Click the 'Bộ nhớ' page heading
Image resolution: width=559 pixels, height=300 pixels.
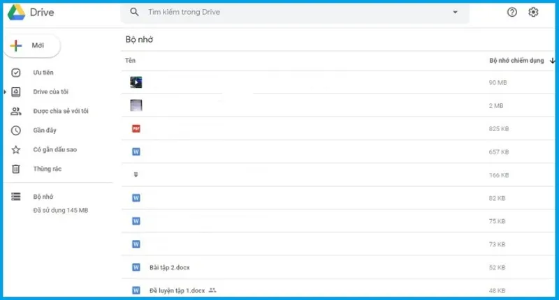[x=139, y=40]
